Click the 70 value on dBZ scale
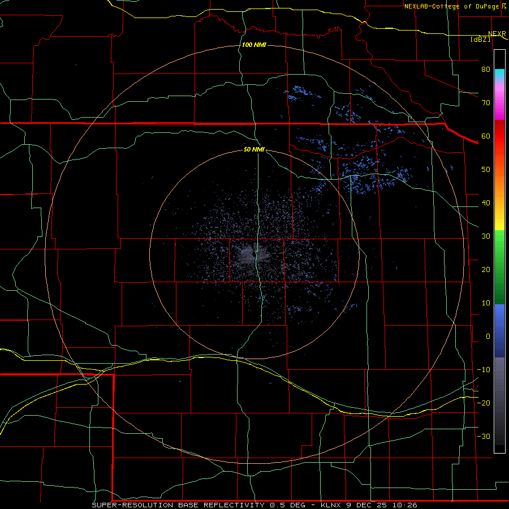The image size is (509, 509). [486, 102]
